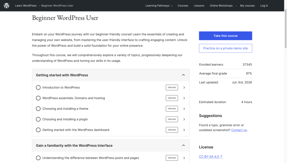Open Getting started with the WordPress dashboard title

76,130
